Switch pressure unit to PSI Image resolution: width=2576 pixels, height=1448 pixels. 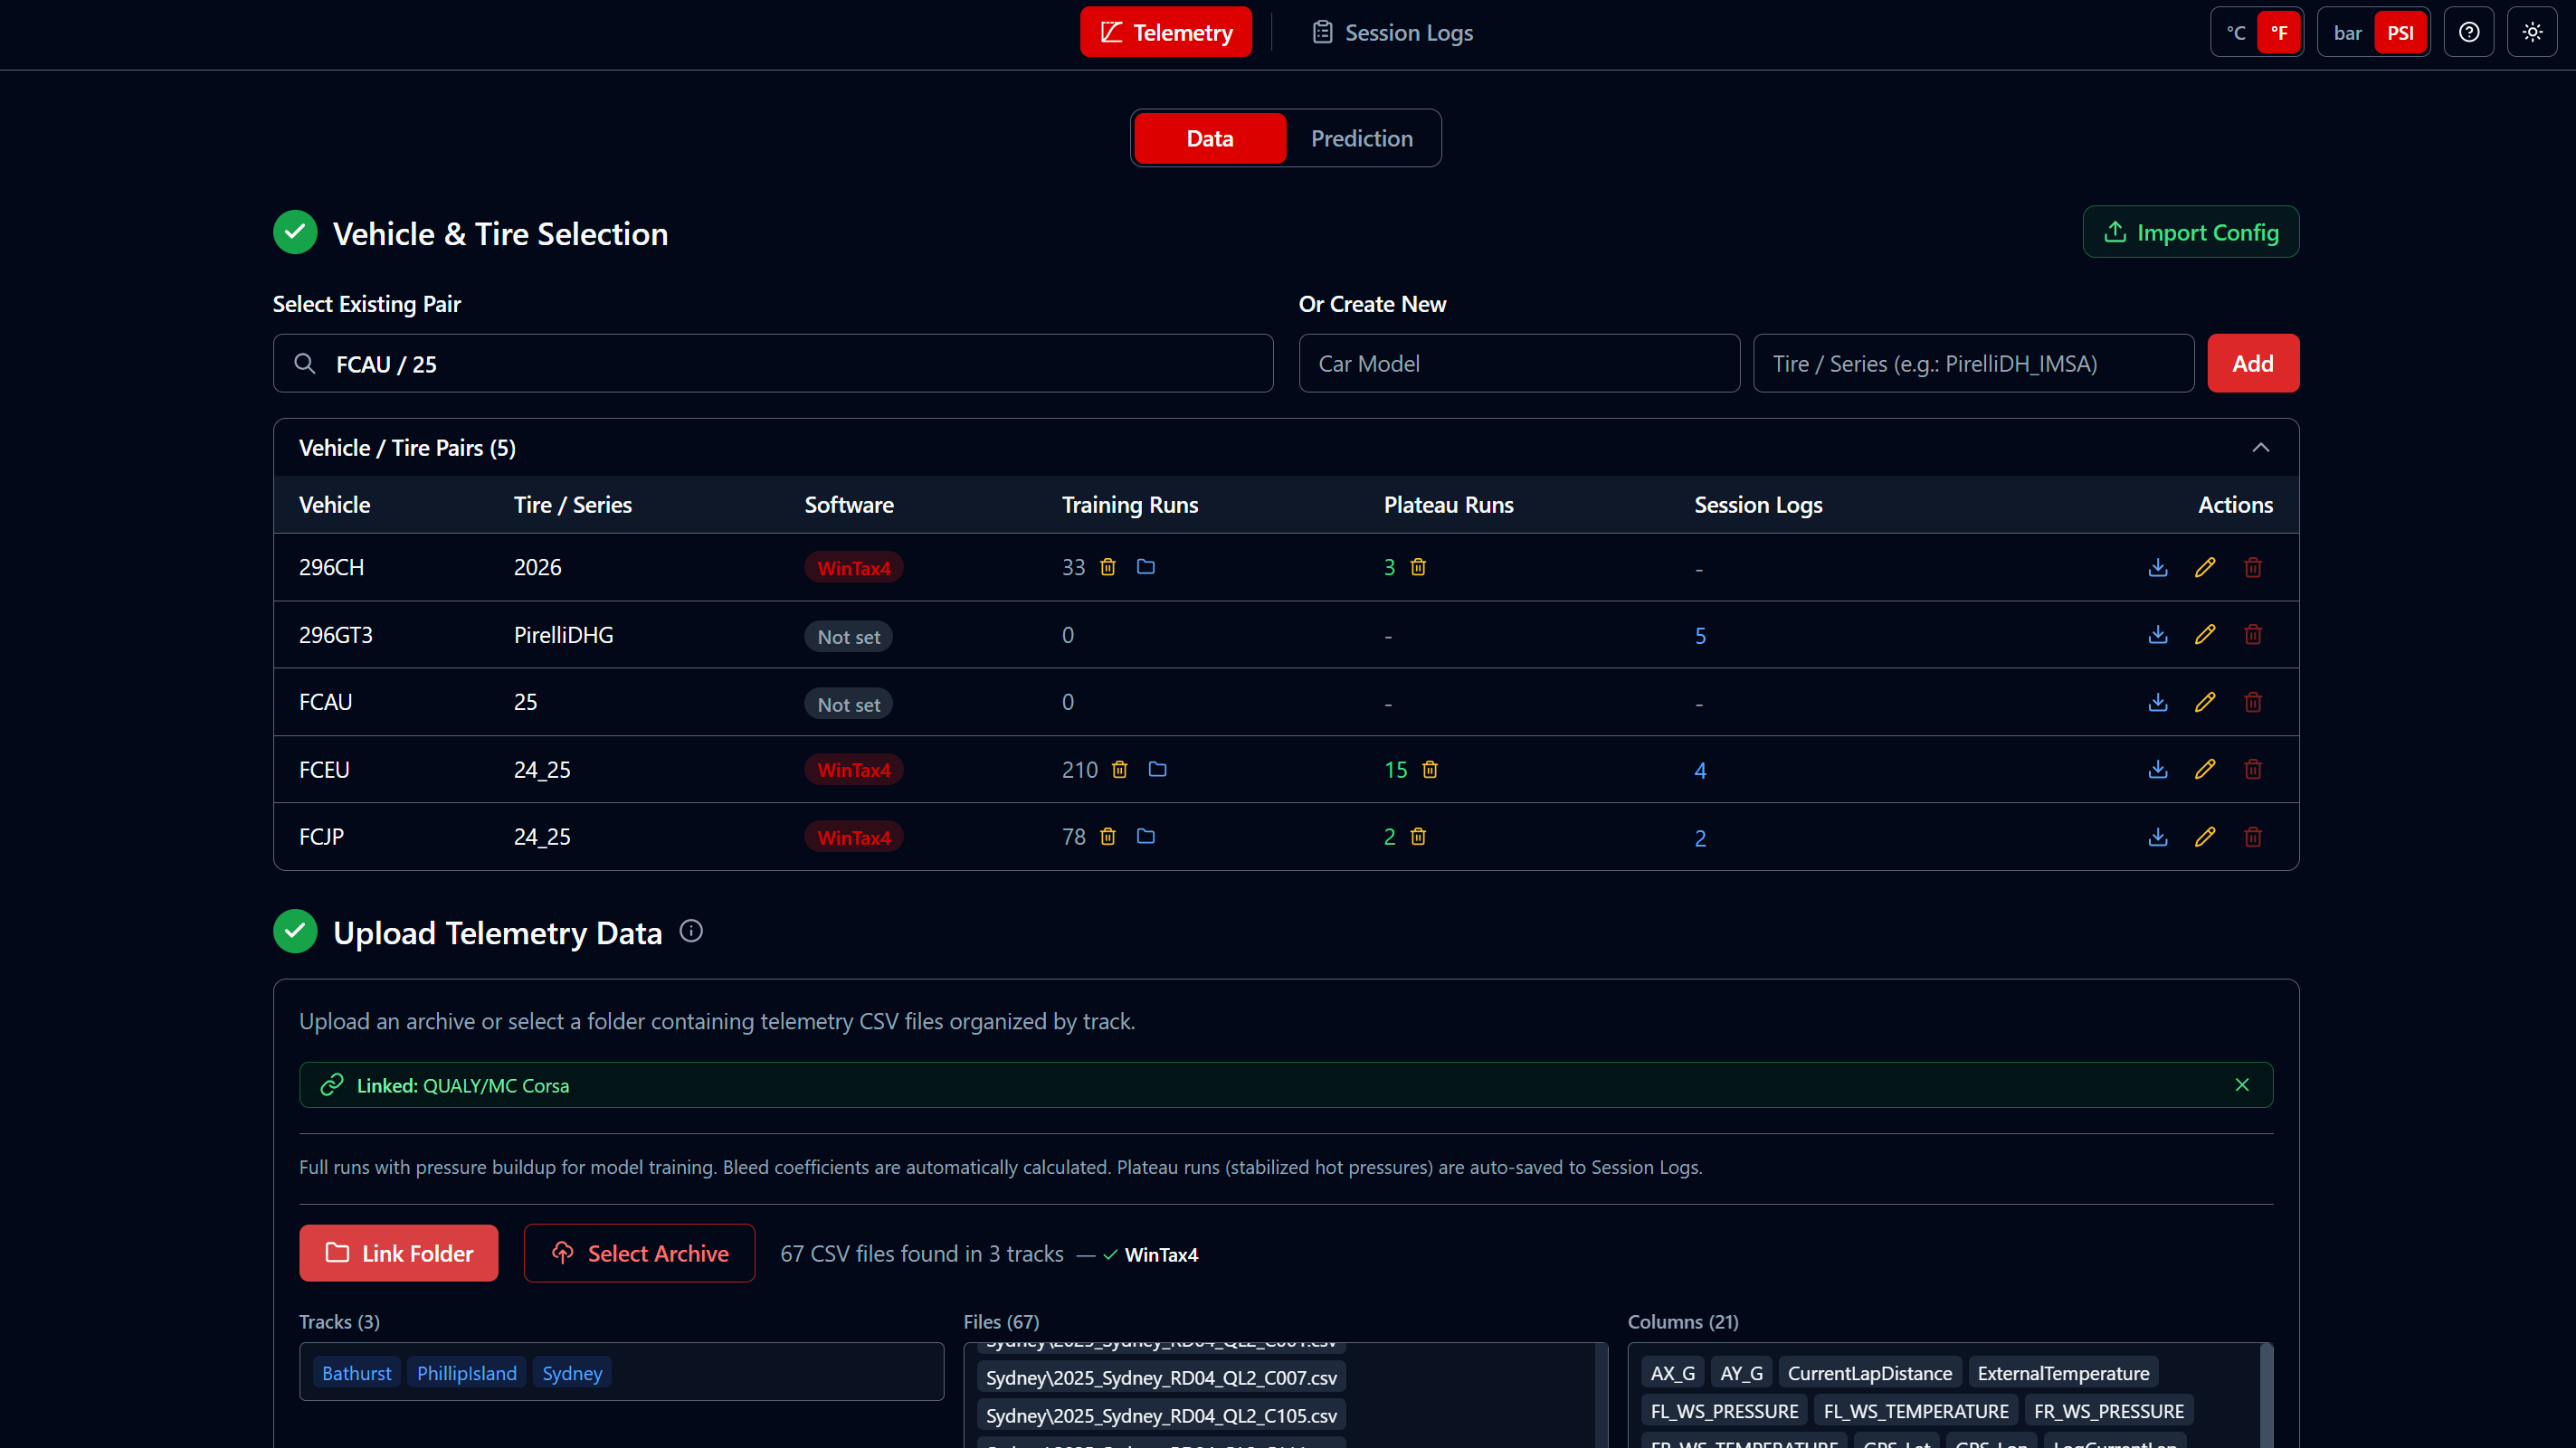pos(2400,32)
